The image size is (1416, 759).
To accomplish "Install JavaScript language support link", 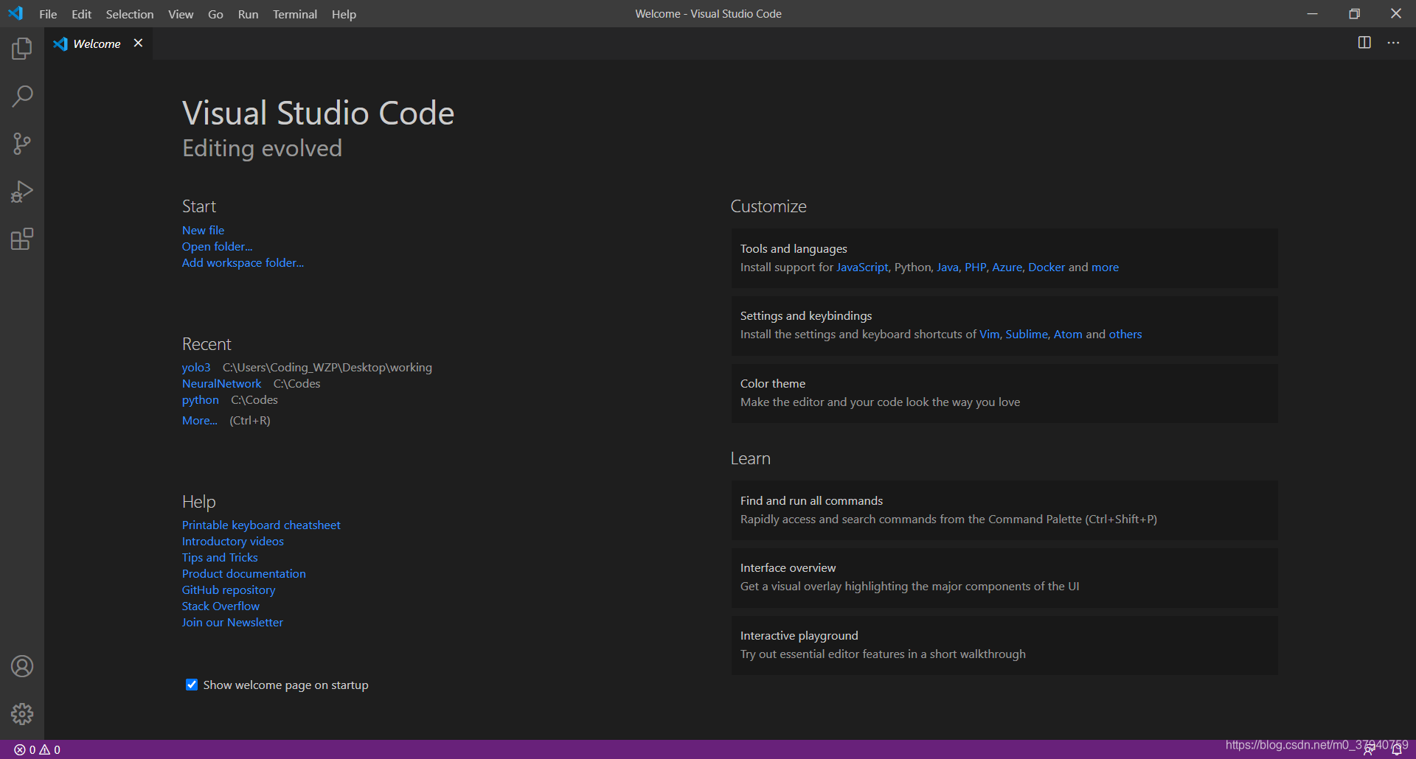I will coord(862,267).
